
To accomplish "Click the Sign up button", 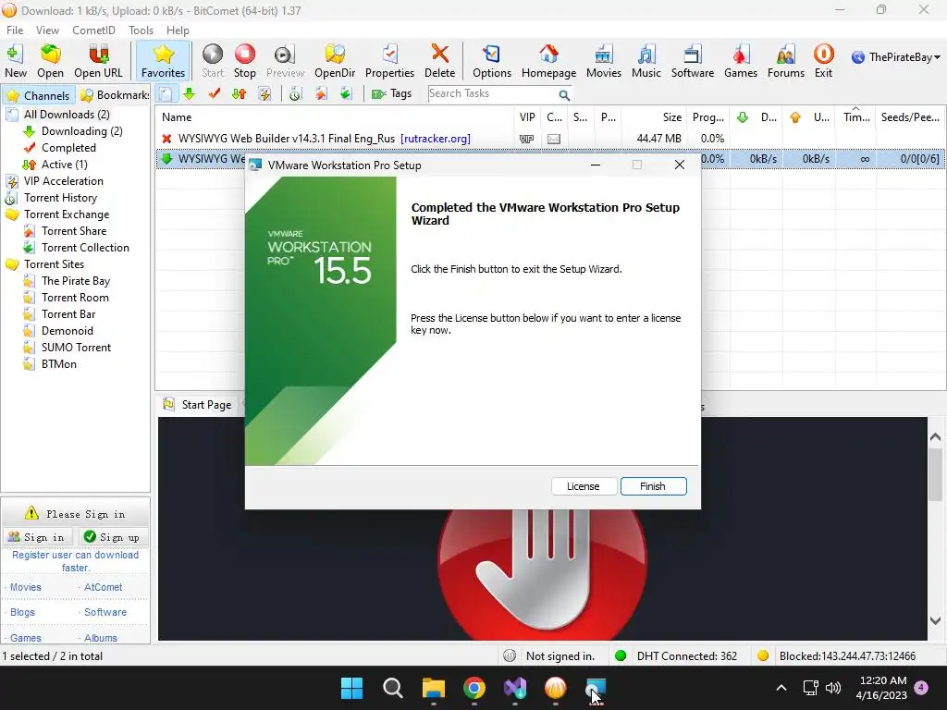I will coord(112,537).
